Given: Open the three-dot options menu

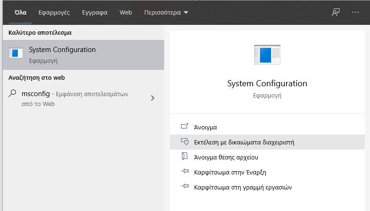Looking at the screenshot, I should coord(355,12).
